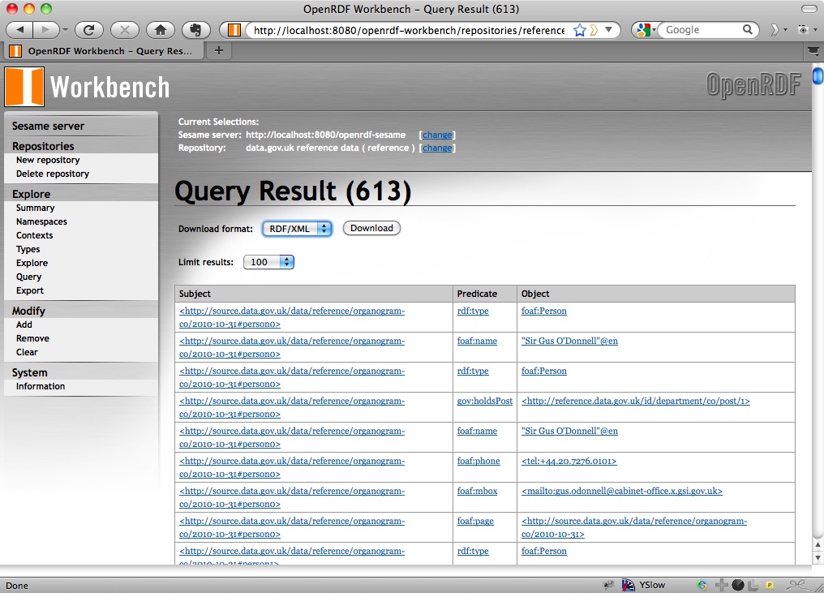Choose search engine via Google icon
Image resolution: width=824 pixels, height=593 pixels.
[x=644, y=30]
